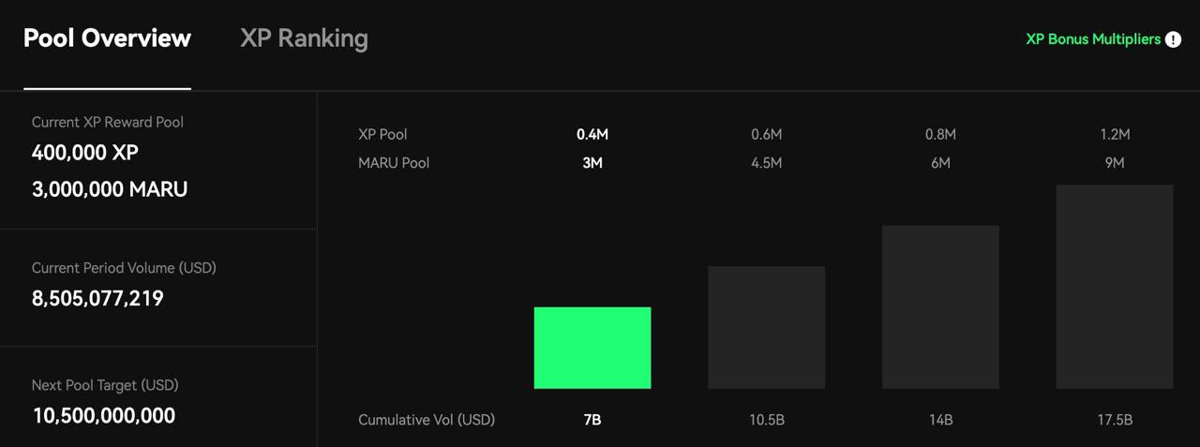Click the 3,000,000 MARU reward value
Screen dimensions: 1200x447
(x=110, y=189)
